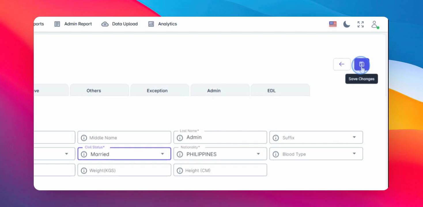
Task: Click the info icon in Last Name field
Action: (x=180, y=138)
